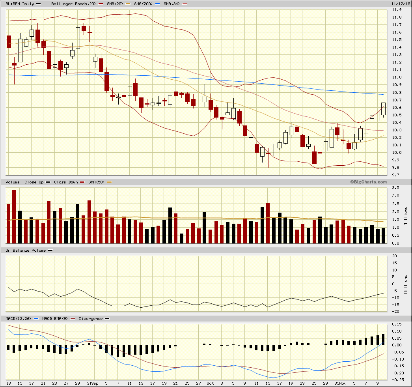Select the "AU:BEN Daily" chart title
Image resolution: width=412 pixels, height=387 pixels.
20,4
